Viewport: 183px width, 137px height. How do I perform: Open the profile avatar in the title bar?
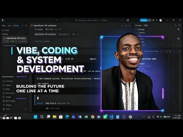click(x=161, y=20)
